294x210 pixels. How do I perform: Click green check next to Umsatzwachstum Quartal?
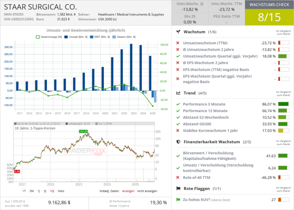pyautogui.click(x=178, y=56)
